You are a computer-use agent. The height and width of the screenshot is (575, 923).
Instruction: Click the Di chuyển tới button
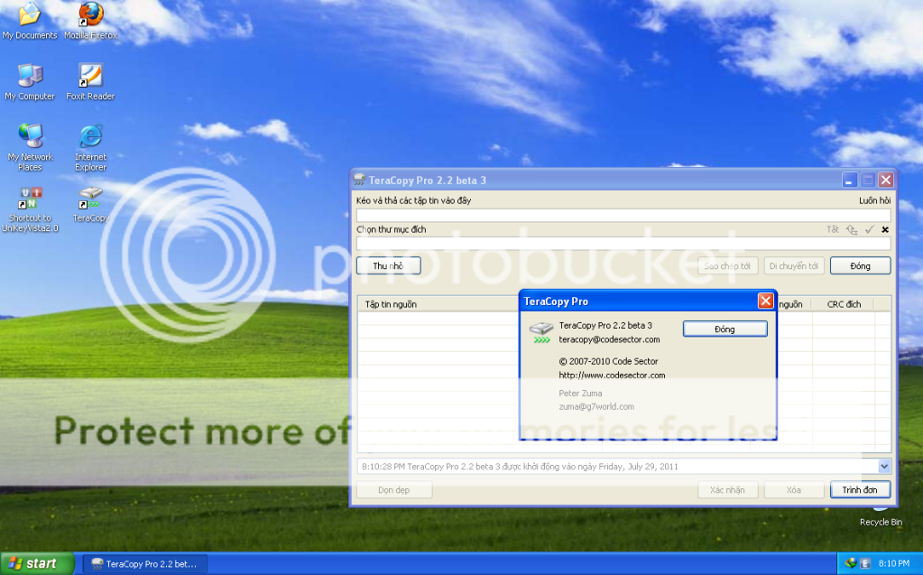click(793, 265)
